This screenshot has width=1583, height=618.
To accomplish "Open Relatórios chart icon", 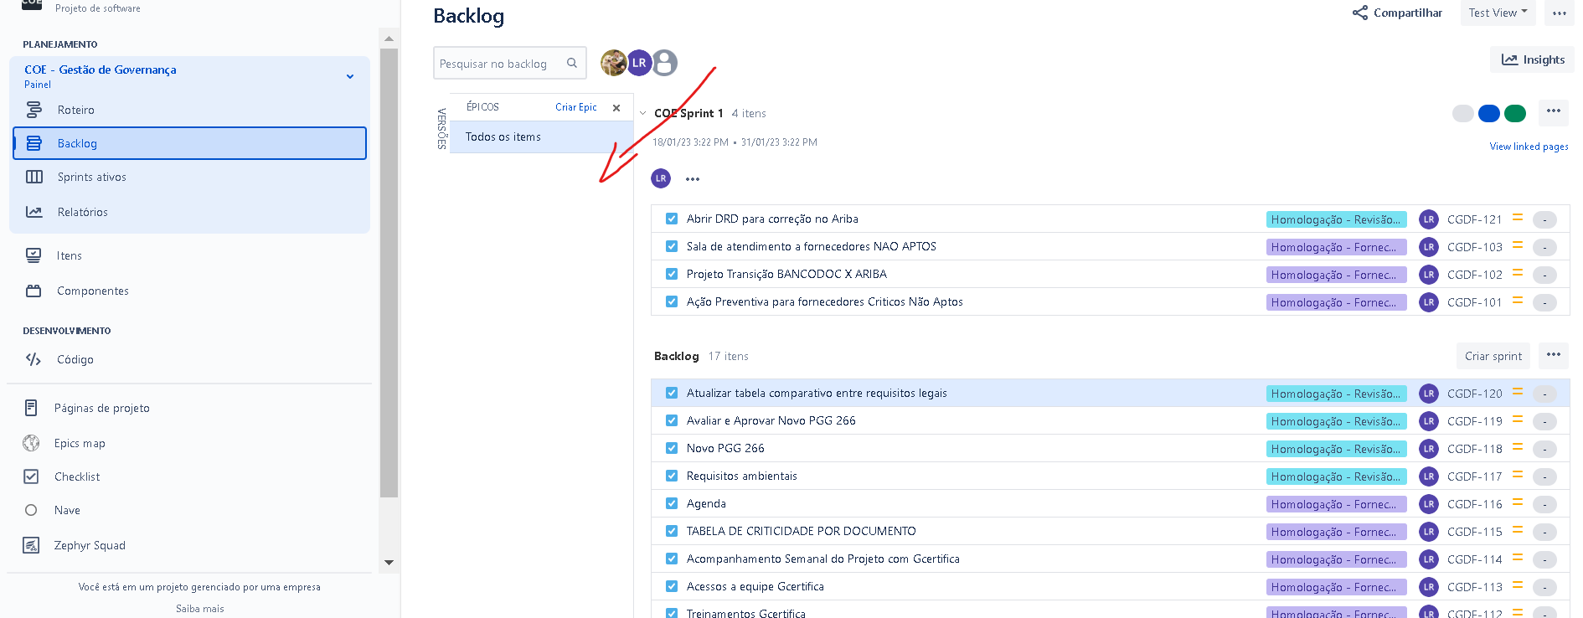I will tap(34, 212).
